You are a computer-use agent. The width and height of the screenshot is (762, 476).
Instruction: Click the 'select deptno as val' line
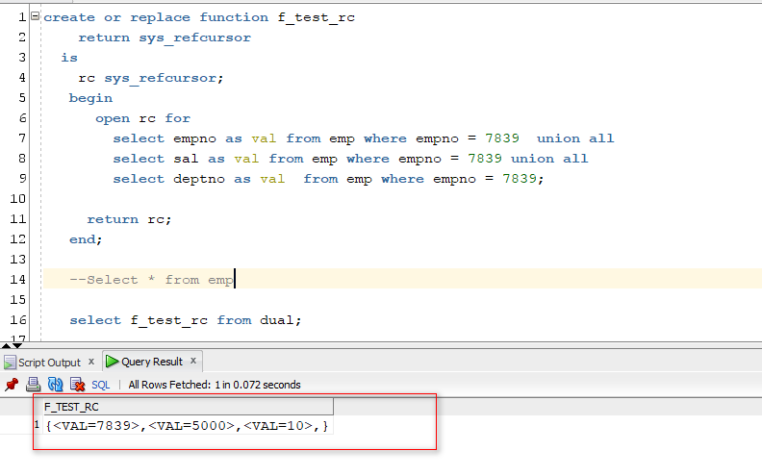tap(328, 179)
